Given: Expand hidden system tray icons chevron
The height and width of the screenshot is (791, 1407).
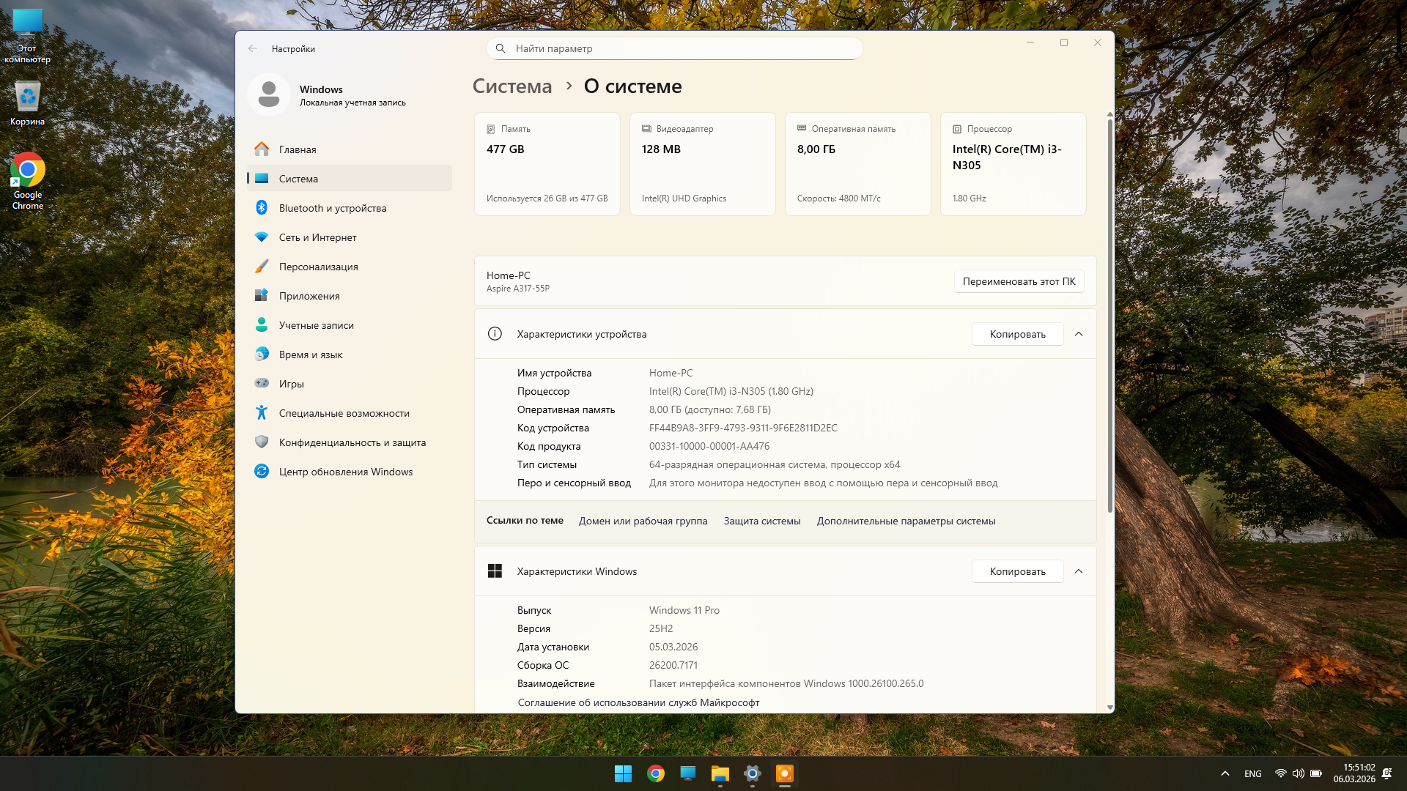Looking at the screenshot, I should pyautogui.click(x=1225, y=773).
